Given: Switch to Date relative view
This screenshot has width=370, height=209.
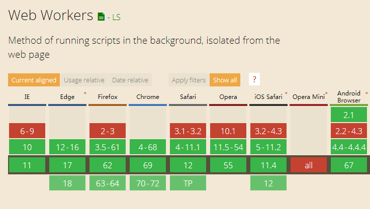Looking at the screenshot, I should coord(130,80).
